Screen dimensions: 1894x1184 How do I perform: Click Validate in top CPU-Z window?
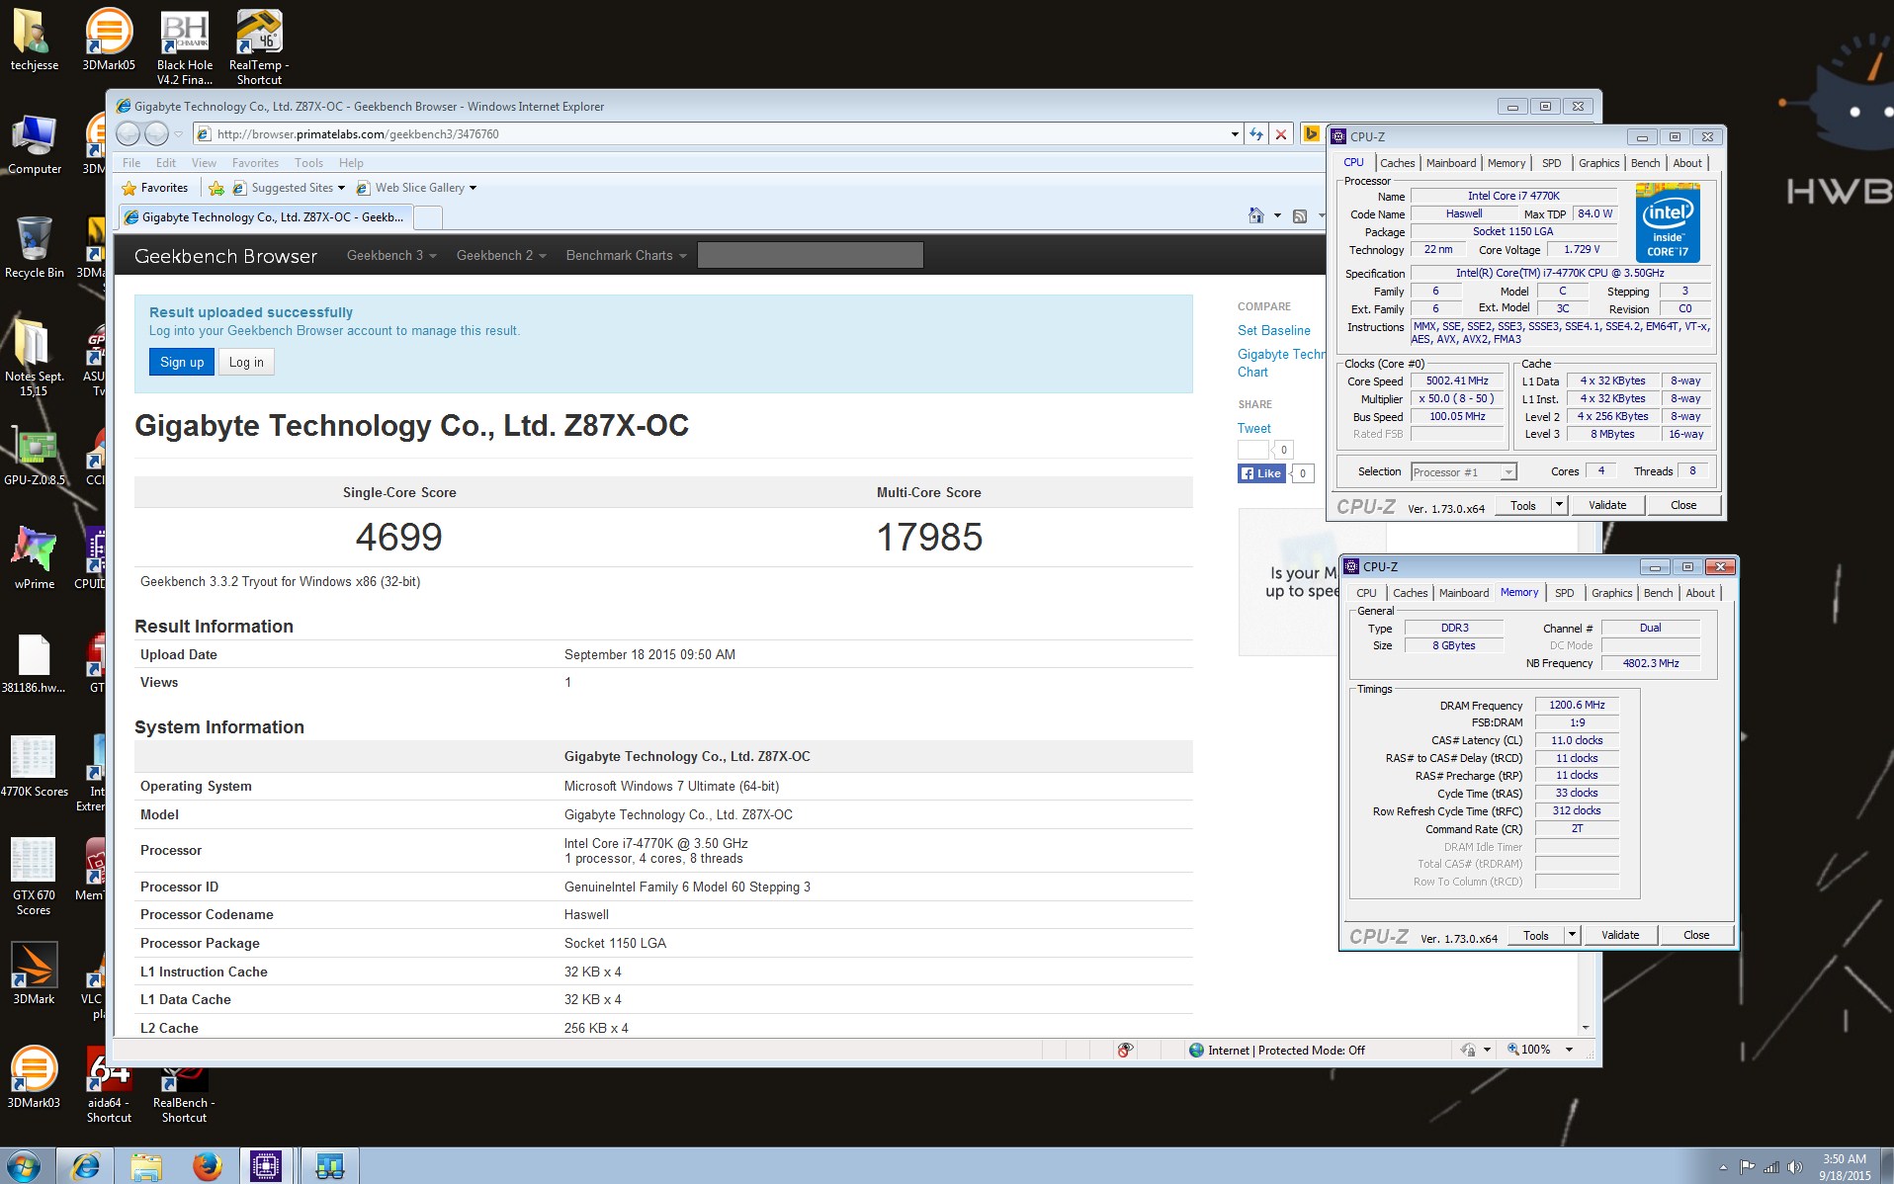[1607, 505]
